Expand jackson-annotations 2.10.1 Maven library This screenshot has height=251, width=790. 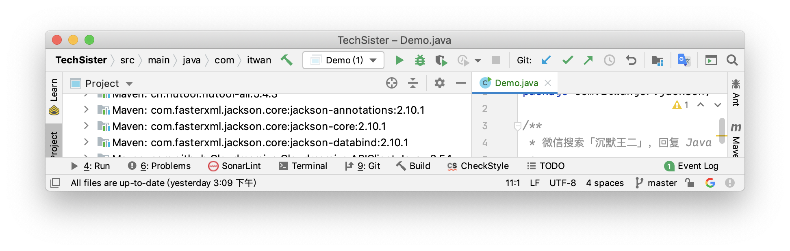click(x=86, y=110)
